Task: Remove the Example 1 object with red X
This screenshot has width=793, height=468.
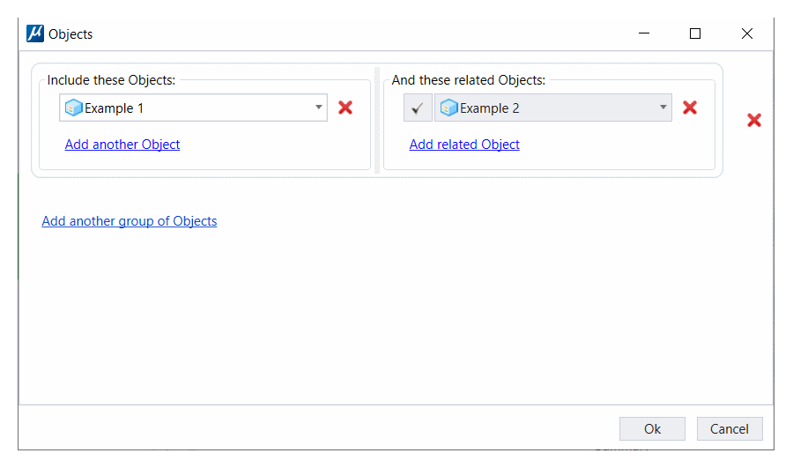Action: pos(345,108)
